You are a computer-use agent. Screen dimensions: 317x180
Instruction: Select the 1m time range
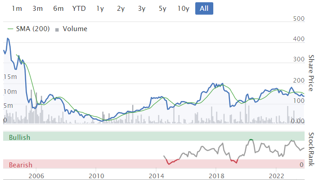click(17, 9)
